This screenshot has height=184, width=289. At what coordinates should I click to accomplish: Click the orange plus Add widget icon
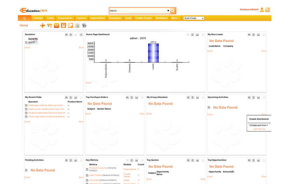pyautogui.click(x=43, y=26)
